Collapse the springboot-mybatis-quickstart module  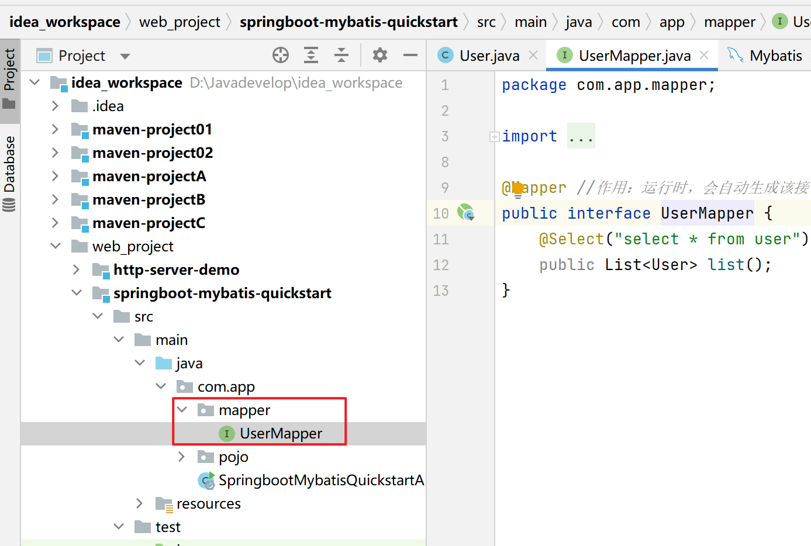pyautogui.click(x=77, y=293)
